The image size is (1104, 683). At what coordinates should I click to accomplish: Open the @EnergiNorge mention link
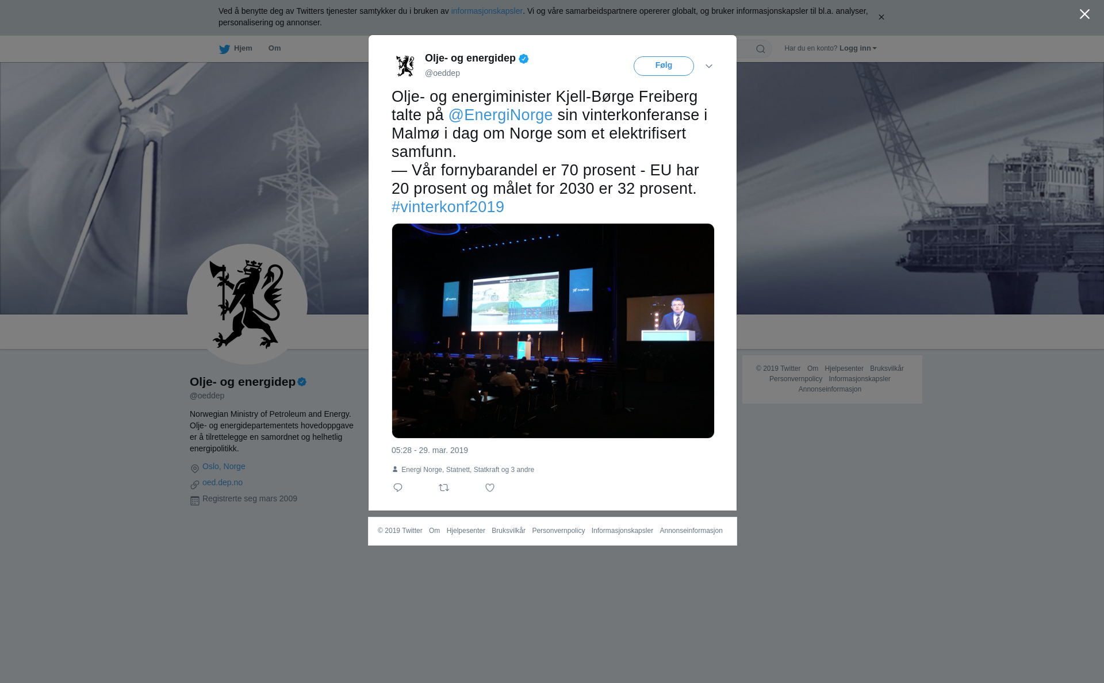(500, 115)
